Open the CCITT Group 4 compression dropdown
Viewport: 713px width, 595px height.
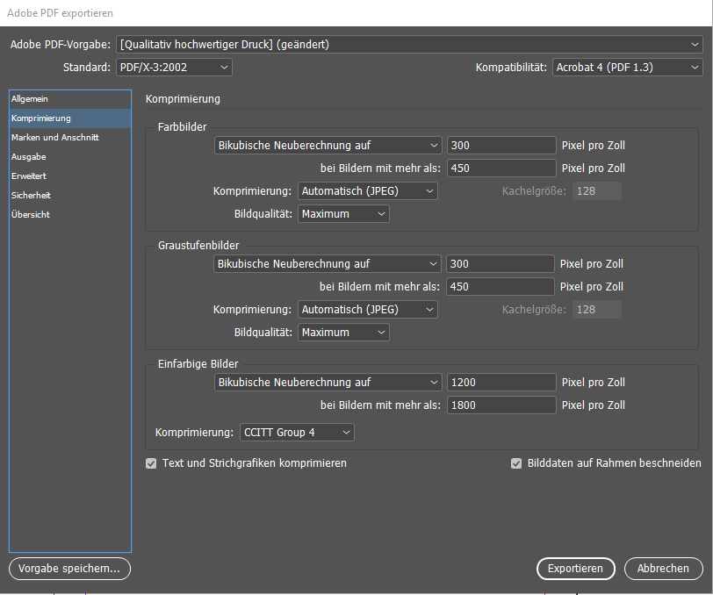coord(297,433)
